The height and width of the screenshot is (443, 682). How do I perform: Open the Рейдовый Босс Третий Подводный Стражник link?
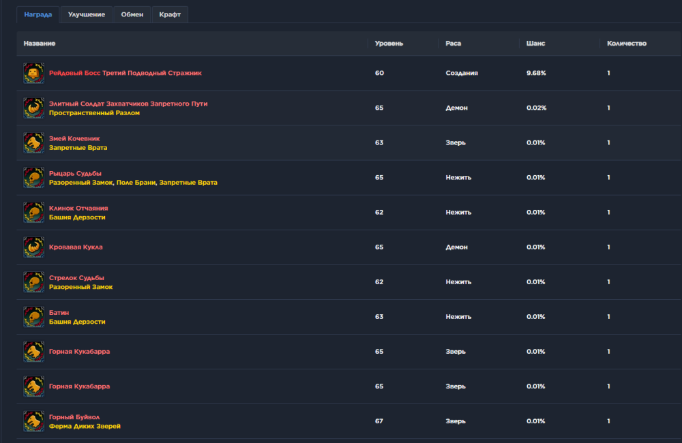coord(125,73)
